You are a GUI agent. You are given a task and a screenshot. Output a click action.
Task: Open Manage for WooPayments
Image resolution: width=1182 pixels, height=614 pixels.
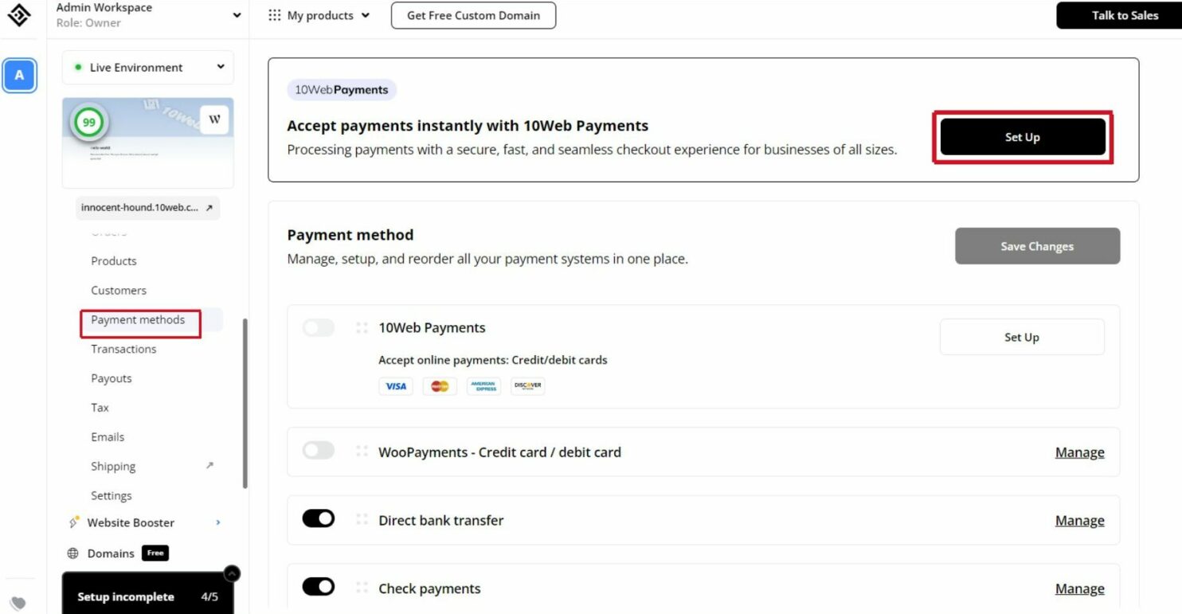[x=1079, y=452]
